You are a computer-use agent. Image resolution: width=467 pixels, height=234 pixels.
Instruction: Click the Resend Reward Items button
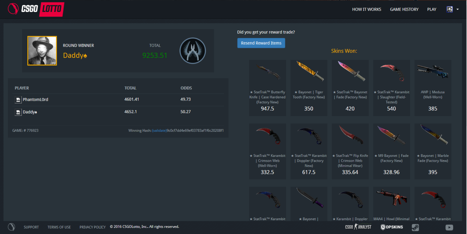point(261,43)
